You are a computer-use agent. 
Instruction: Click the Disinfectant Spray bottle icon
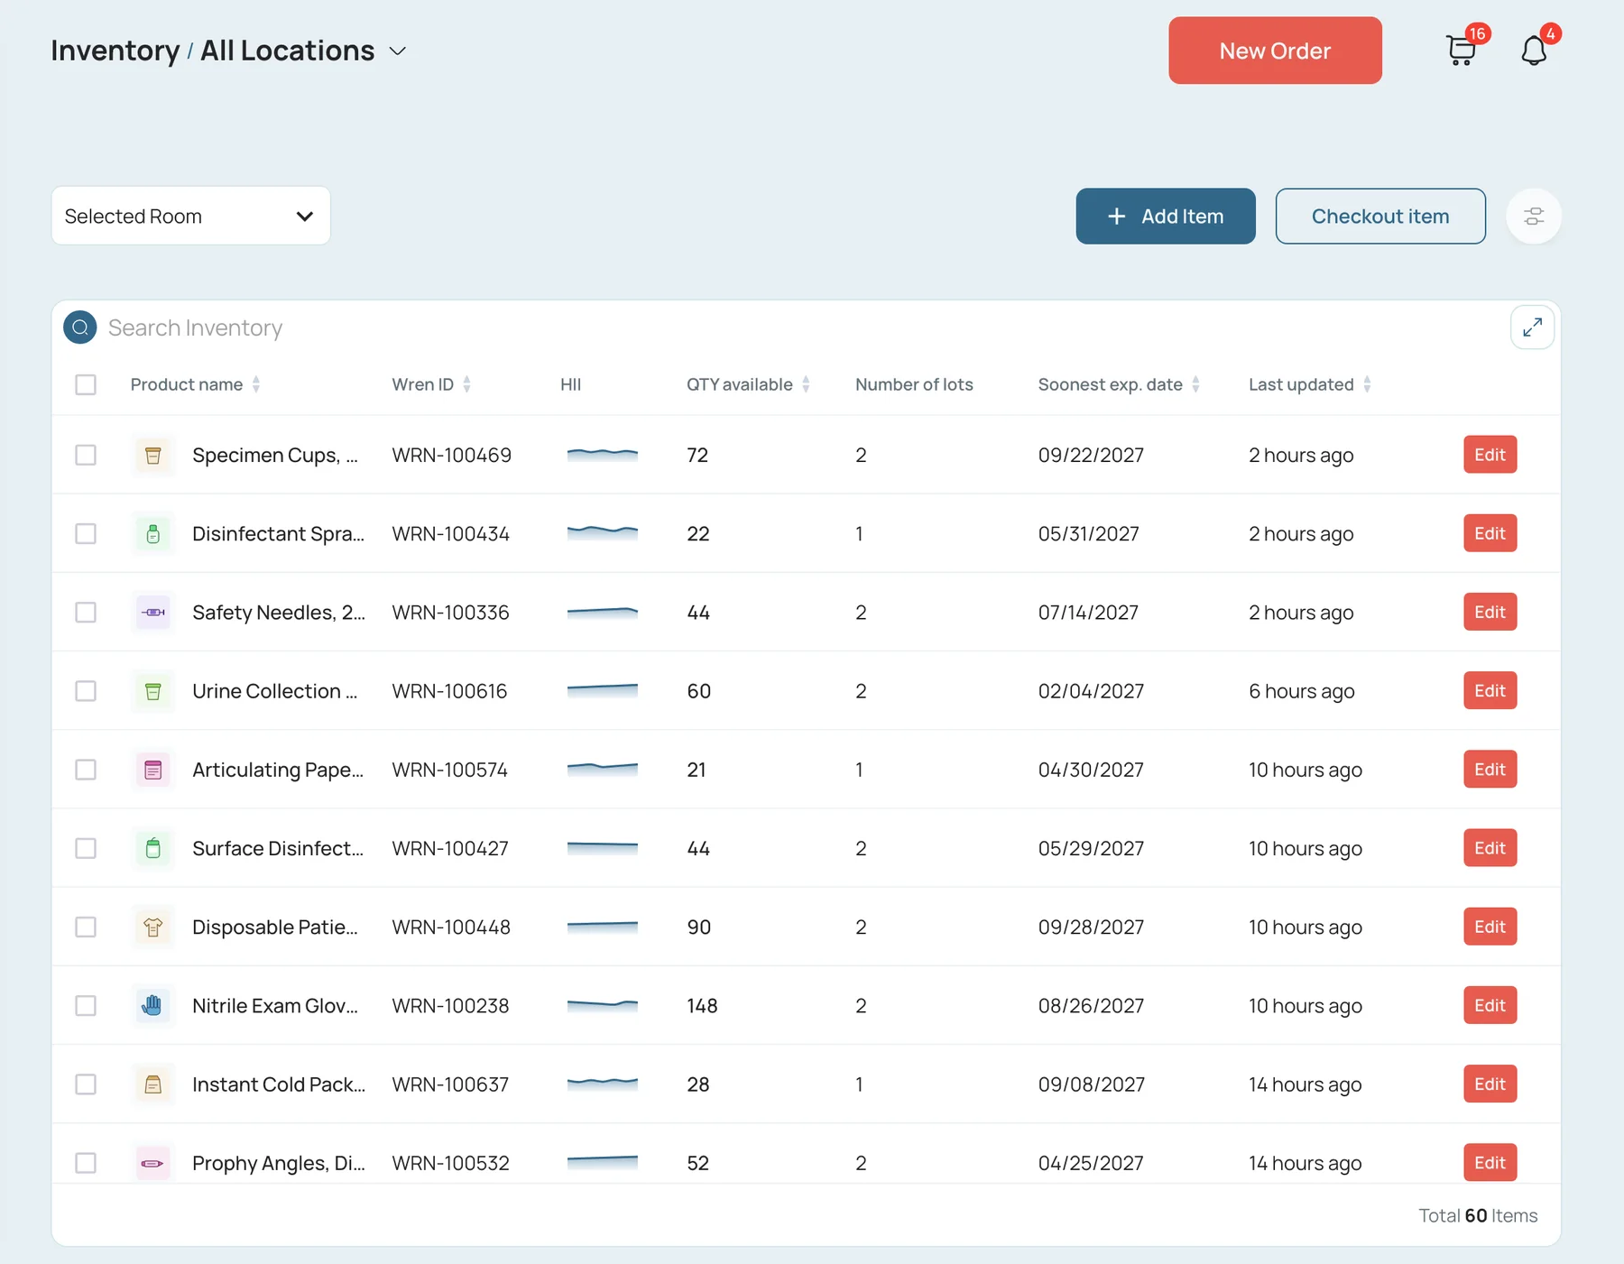tap(153, 533)
